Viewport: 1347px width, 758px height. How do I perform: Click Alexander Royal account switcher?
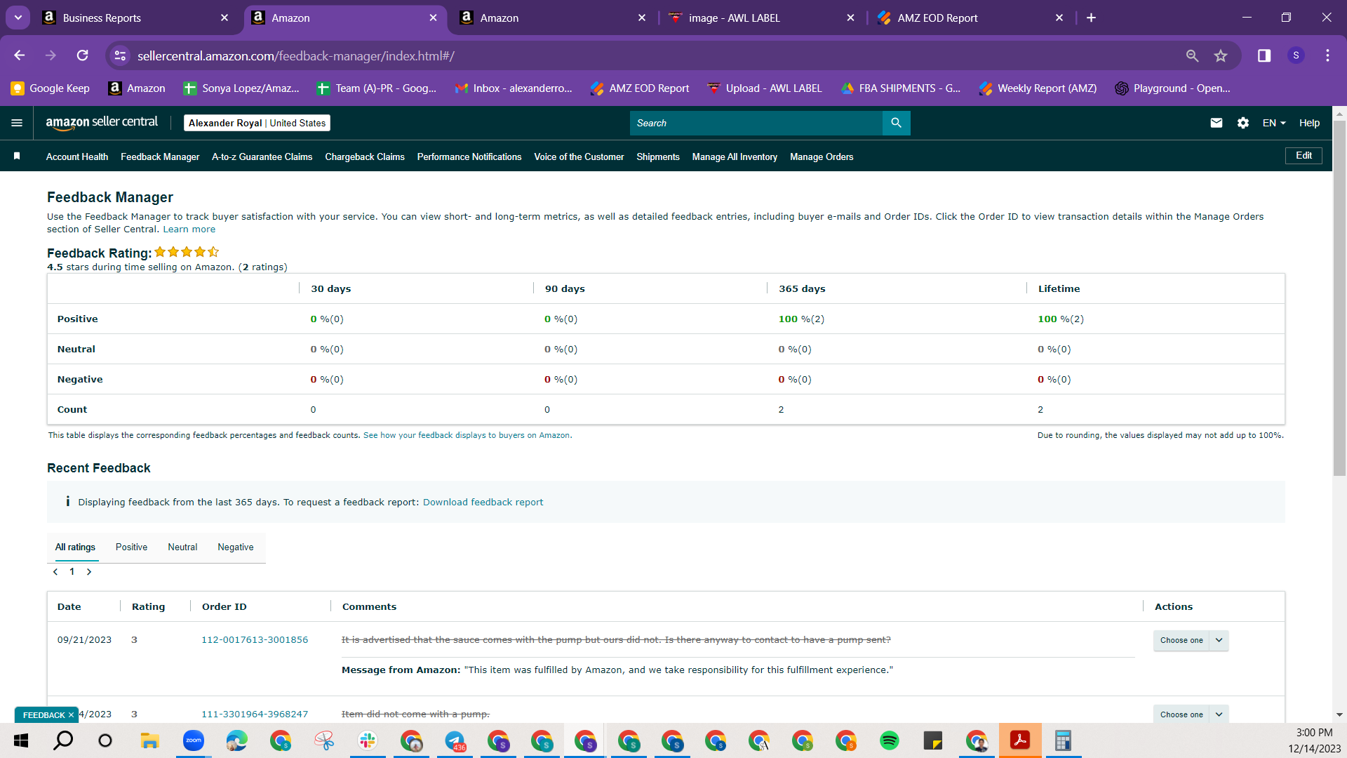[x=257, y=123]
